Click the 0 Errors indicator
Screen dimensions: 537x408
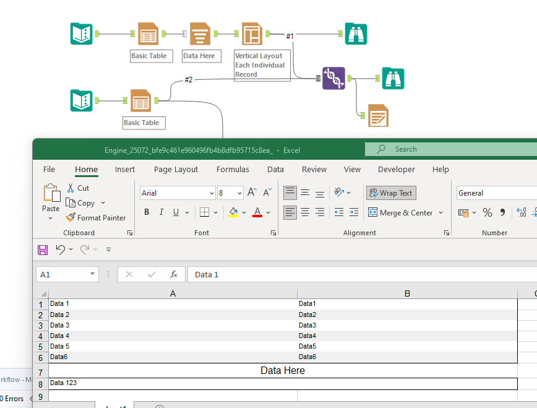click(12, 399)
